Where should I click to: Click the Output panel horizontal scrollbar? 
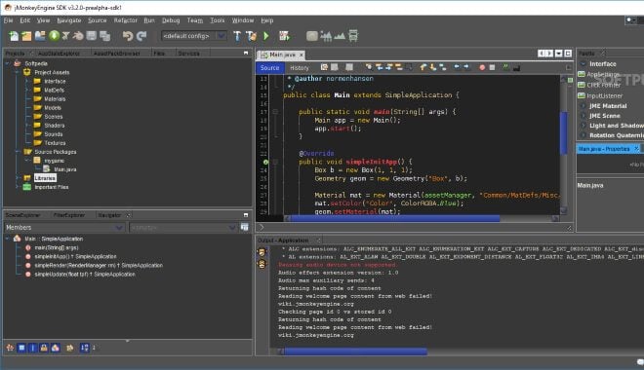[x=356, y=351]
